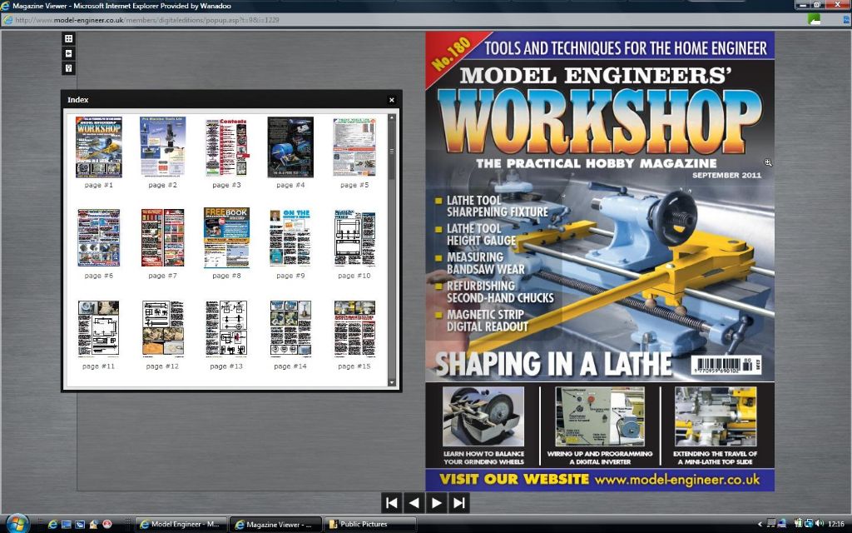Click Index panel scrollbar up arrow
This screenshot has width=852, height=533.
(x=392, y=117)
